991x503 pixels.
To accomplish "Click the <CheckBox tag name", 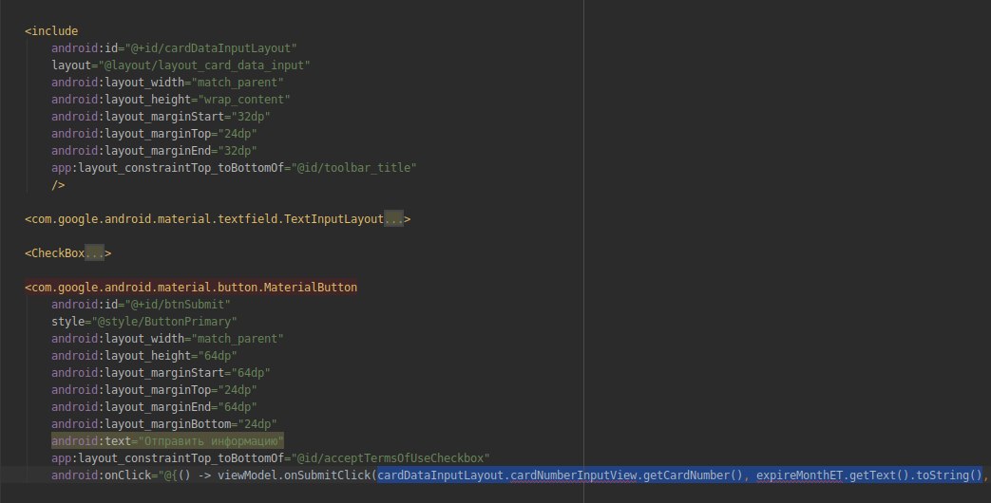I will [54, 253].
